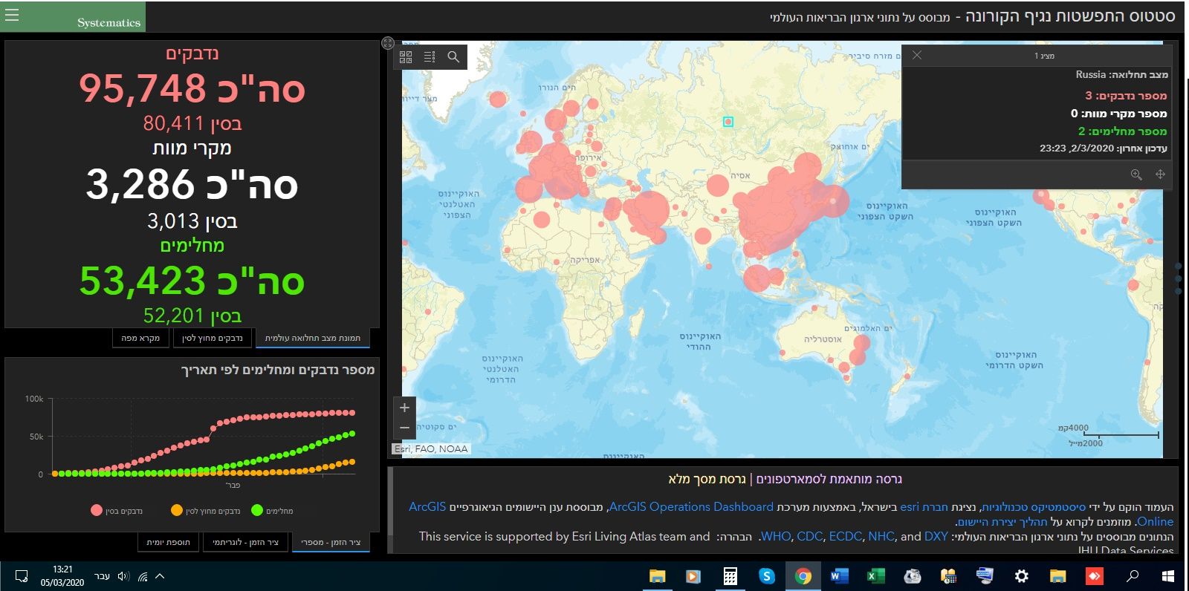Open the DXY data source link
The image size is (1189, 591).
[936, 536]
